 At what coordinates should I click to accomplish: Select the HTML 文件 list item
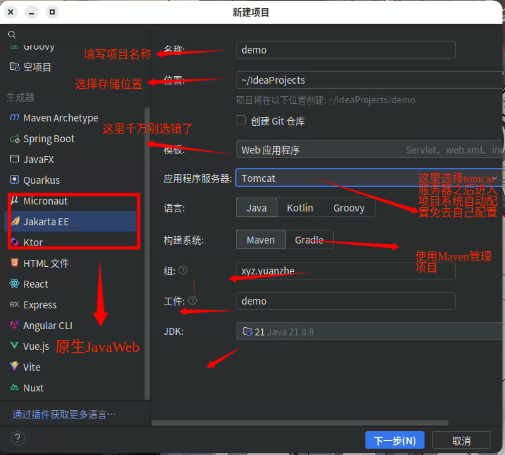pyautogui.click(x=46, y=264)
